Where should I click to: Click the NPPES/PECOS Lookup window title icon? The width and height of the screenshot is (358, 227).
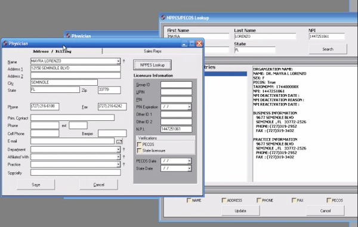tap(163, 17)
